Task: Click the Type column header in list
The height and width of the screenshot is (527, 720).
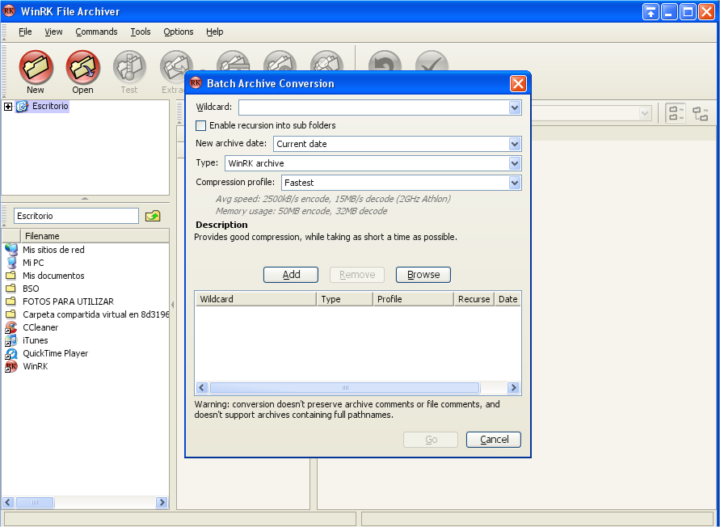Action: pyautogui.click(x=345, y=299)
